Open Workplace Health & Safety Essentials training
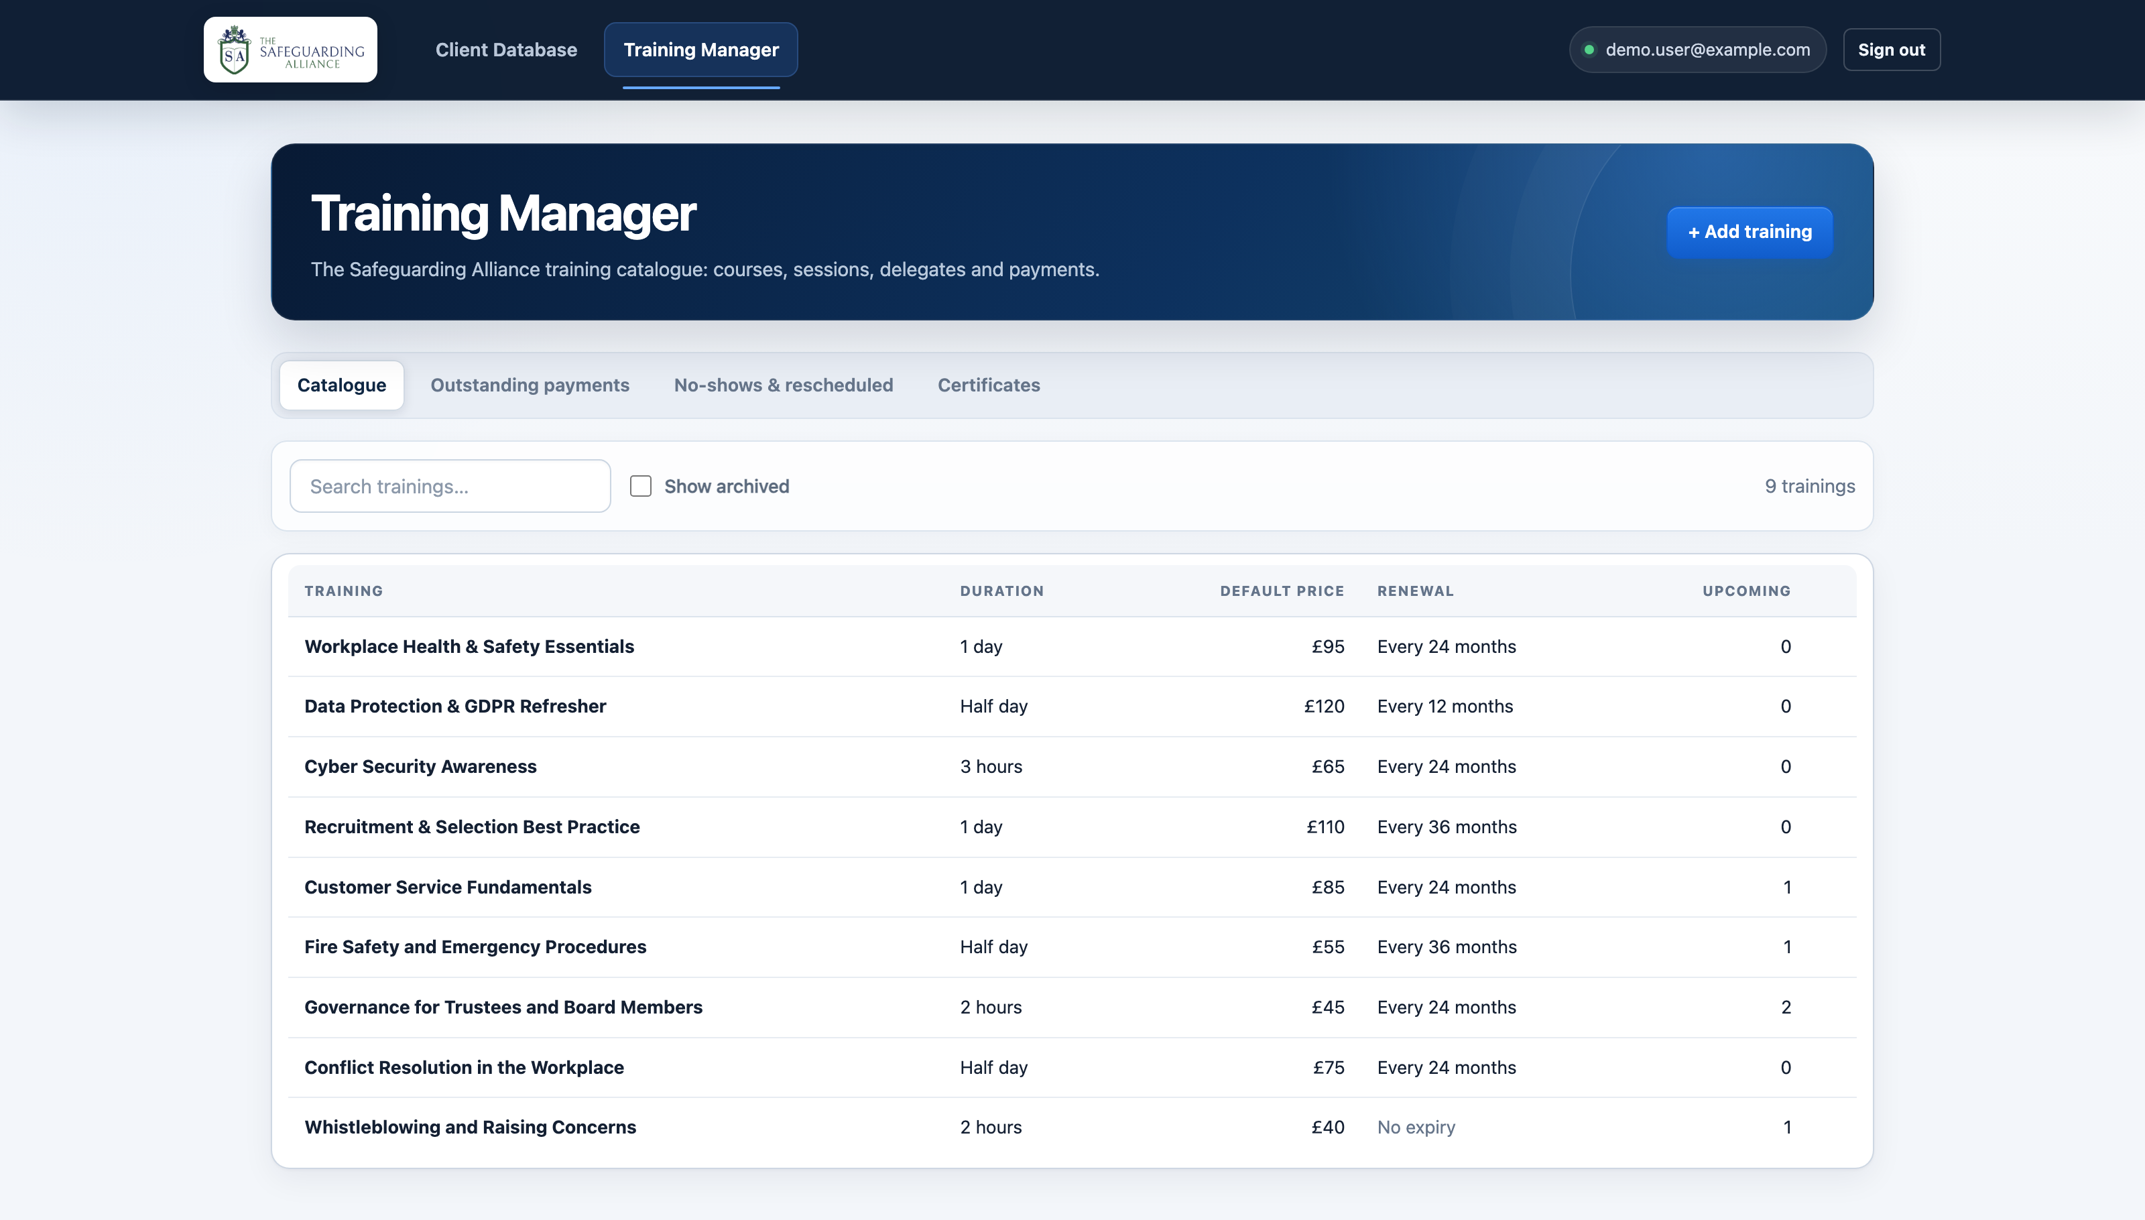The height and width of the screenshot is (1220, 2145). coord(469,647)
